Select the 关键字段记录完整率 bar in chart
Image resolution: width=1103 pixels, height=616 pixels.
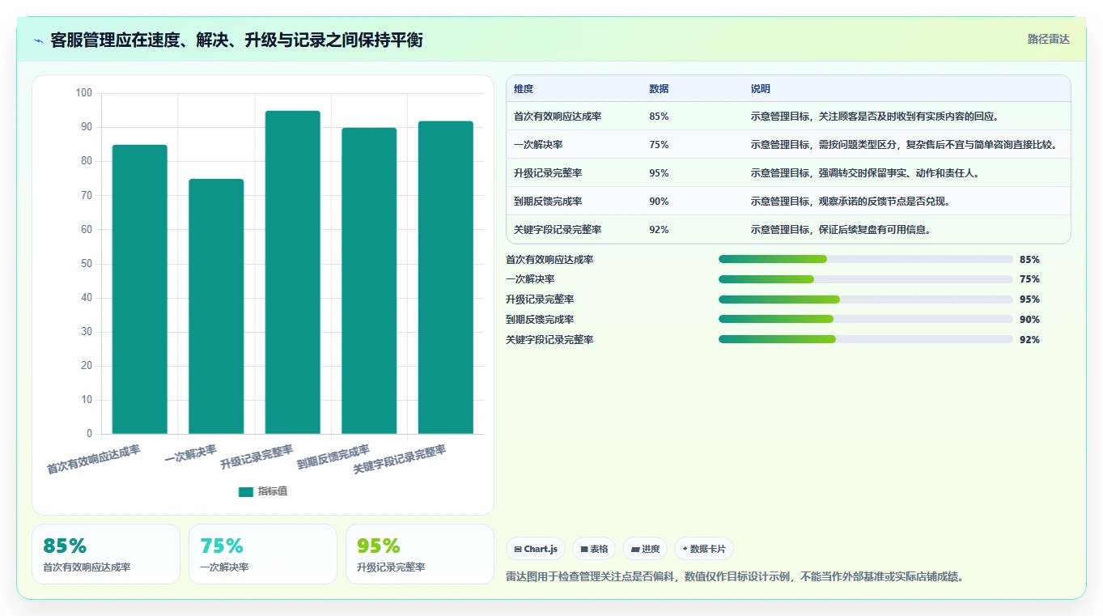pyautogui.click(x=446, y=278)
